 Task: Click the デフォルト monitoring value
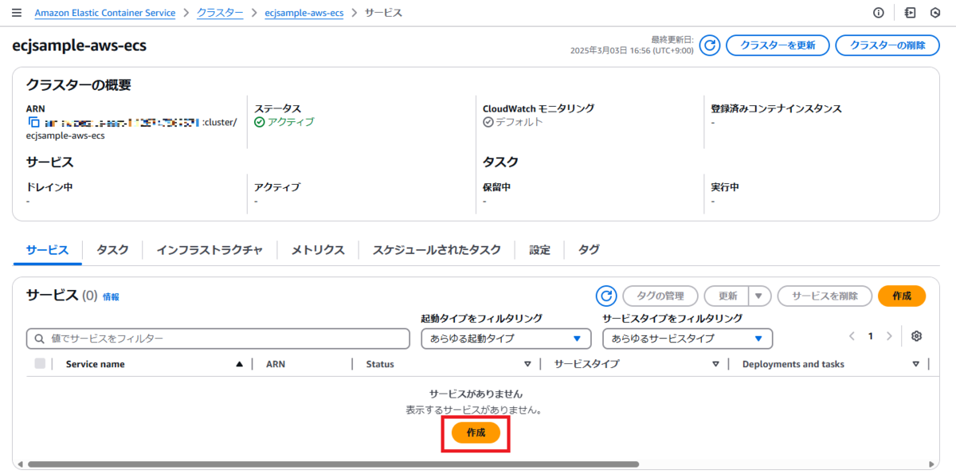click(519, 122)
